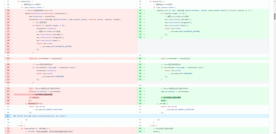The image size is (276, 134).
Task: Select deleted line number 30 in the left pane
Action: pyautogui.click(x=8, y=10)
